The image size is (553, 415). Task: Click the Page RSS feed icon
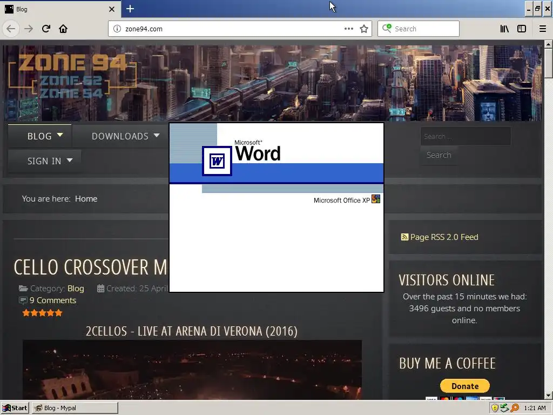404,237
